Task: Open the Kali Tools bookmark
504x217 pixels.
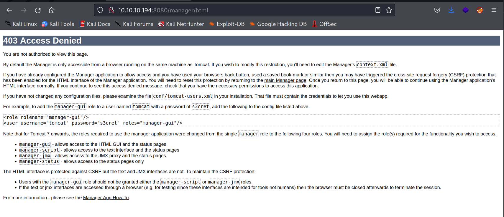Action: (x=58, y=24)
